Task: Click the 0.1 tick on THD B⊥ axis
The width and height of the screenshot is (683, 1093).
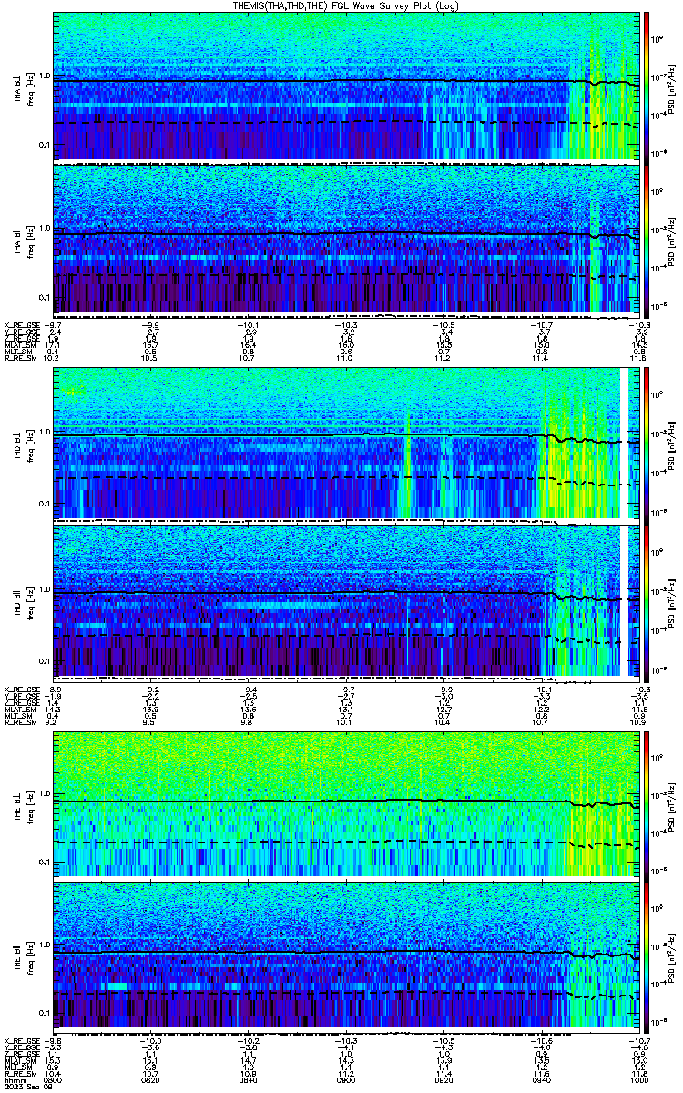Action: [45, 504]
